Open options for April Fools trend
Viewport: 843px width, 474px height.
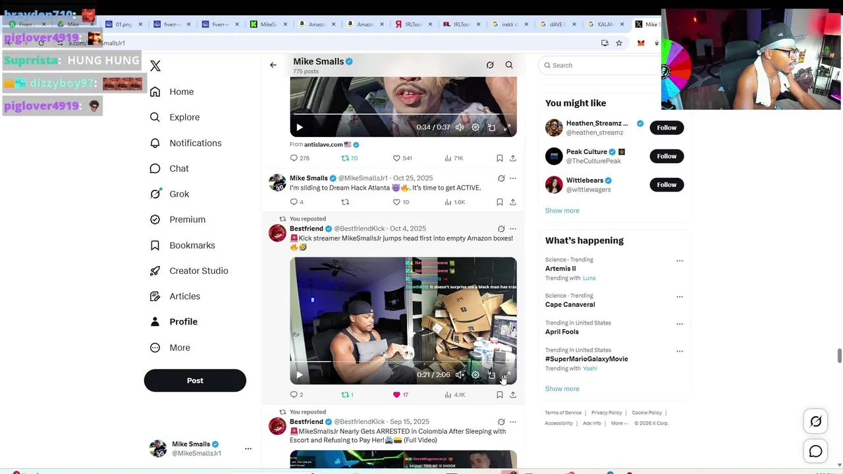(680, 324)
